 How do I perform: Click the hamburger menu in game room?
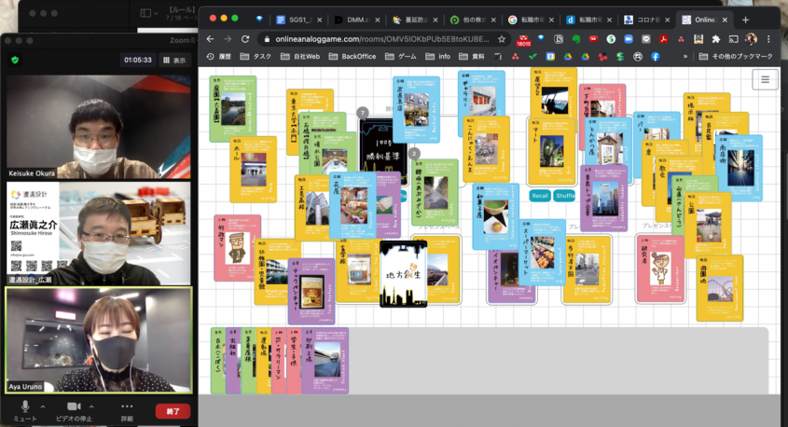click(x=766, y=79)
